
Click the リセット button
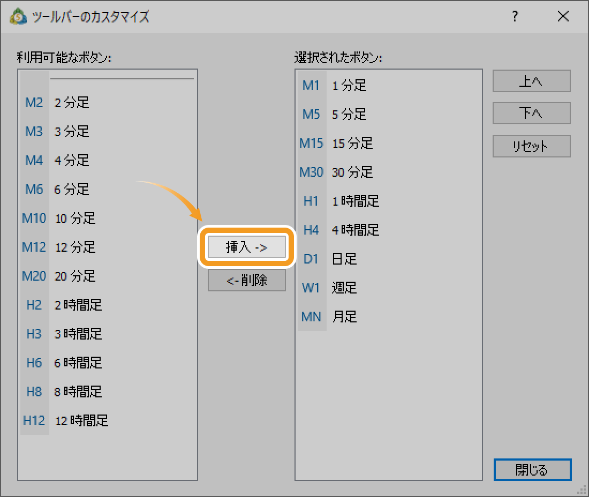tap(532, 146)
